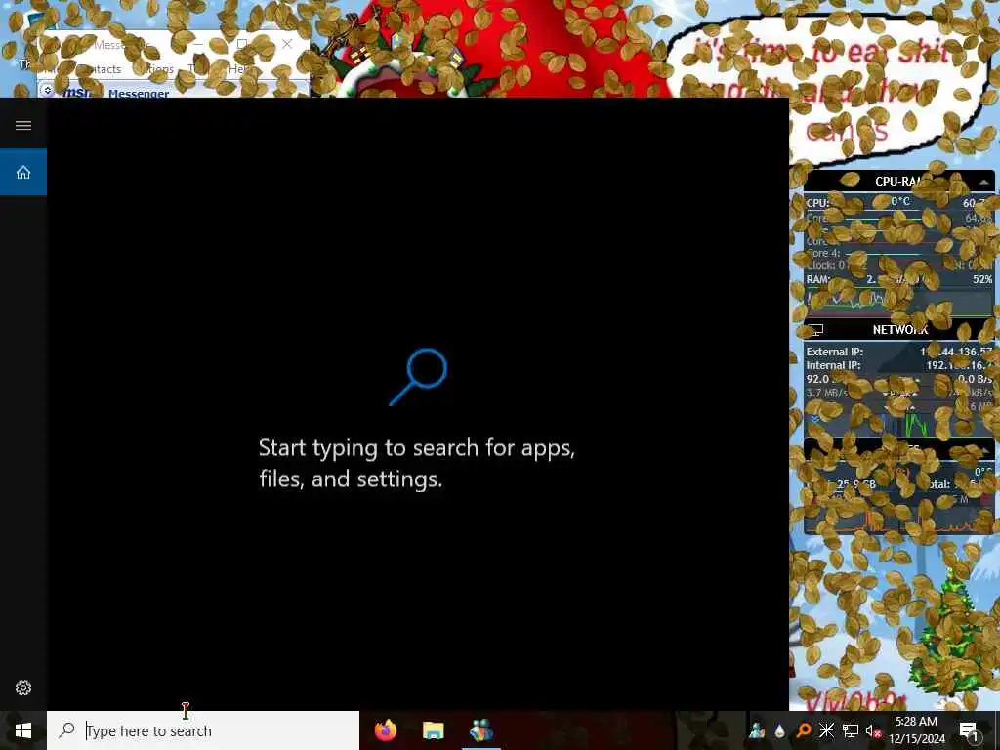
Task: Click the round arrows button beside MSN Messenger logo
Action: click(x=47, y=91)
